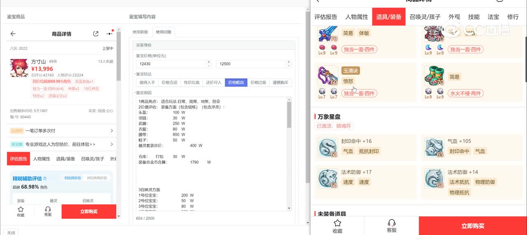
Task: Click the 玉清诀 skill tag
Action: tap(351, 71)
